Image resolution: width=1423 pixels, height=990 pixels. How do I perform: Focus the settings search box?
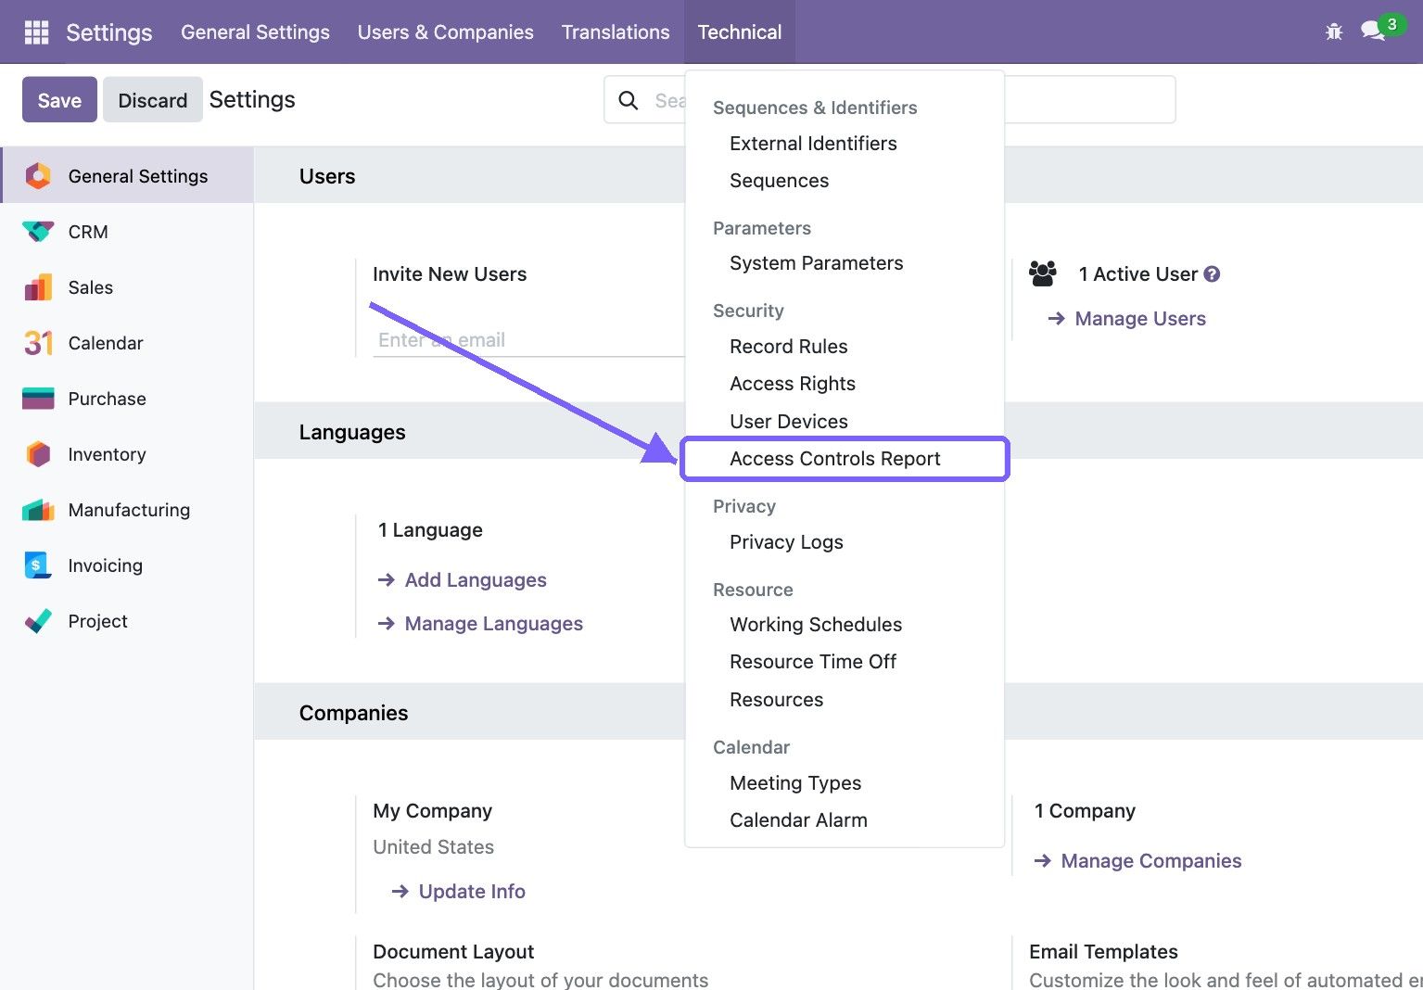coord(890,100)
